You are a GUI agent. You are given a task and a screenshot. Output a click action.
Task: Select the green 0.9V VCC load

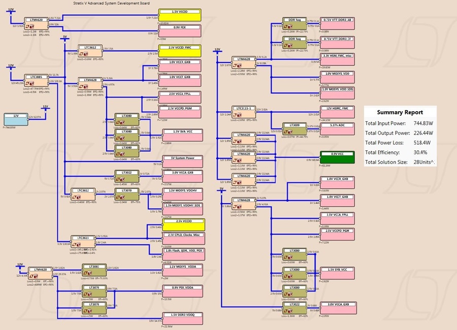[337, 157]
